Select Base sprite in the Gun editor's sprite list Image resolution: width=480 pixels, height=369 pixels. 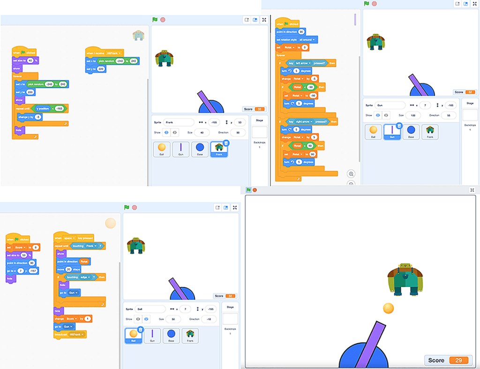point(411,132)
